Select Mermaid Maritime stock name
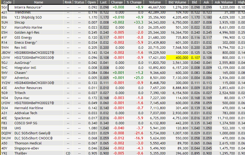This screenshot has height=155, width=245. click(x=29, y=108)
